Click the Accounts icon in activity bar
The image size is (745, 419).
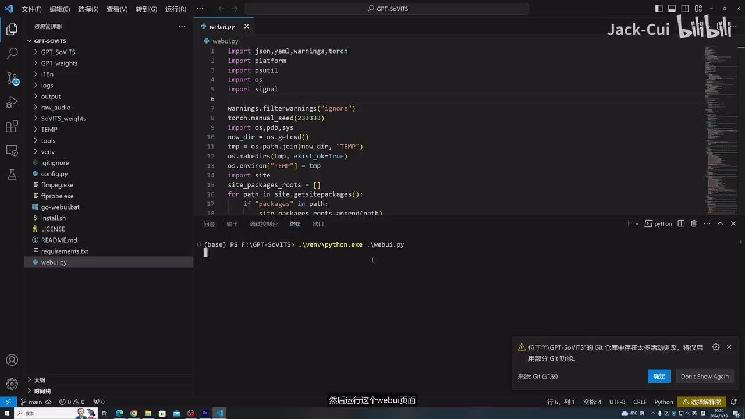pos(12,360)
